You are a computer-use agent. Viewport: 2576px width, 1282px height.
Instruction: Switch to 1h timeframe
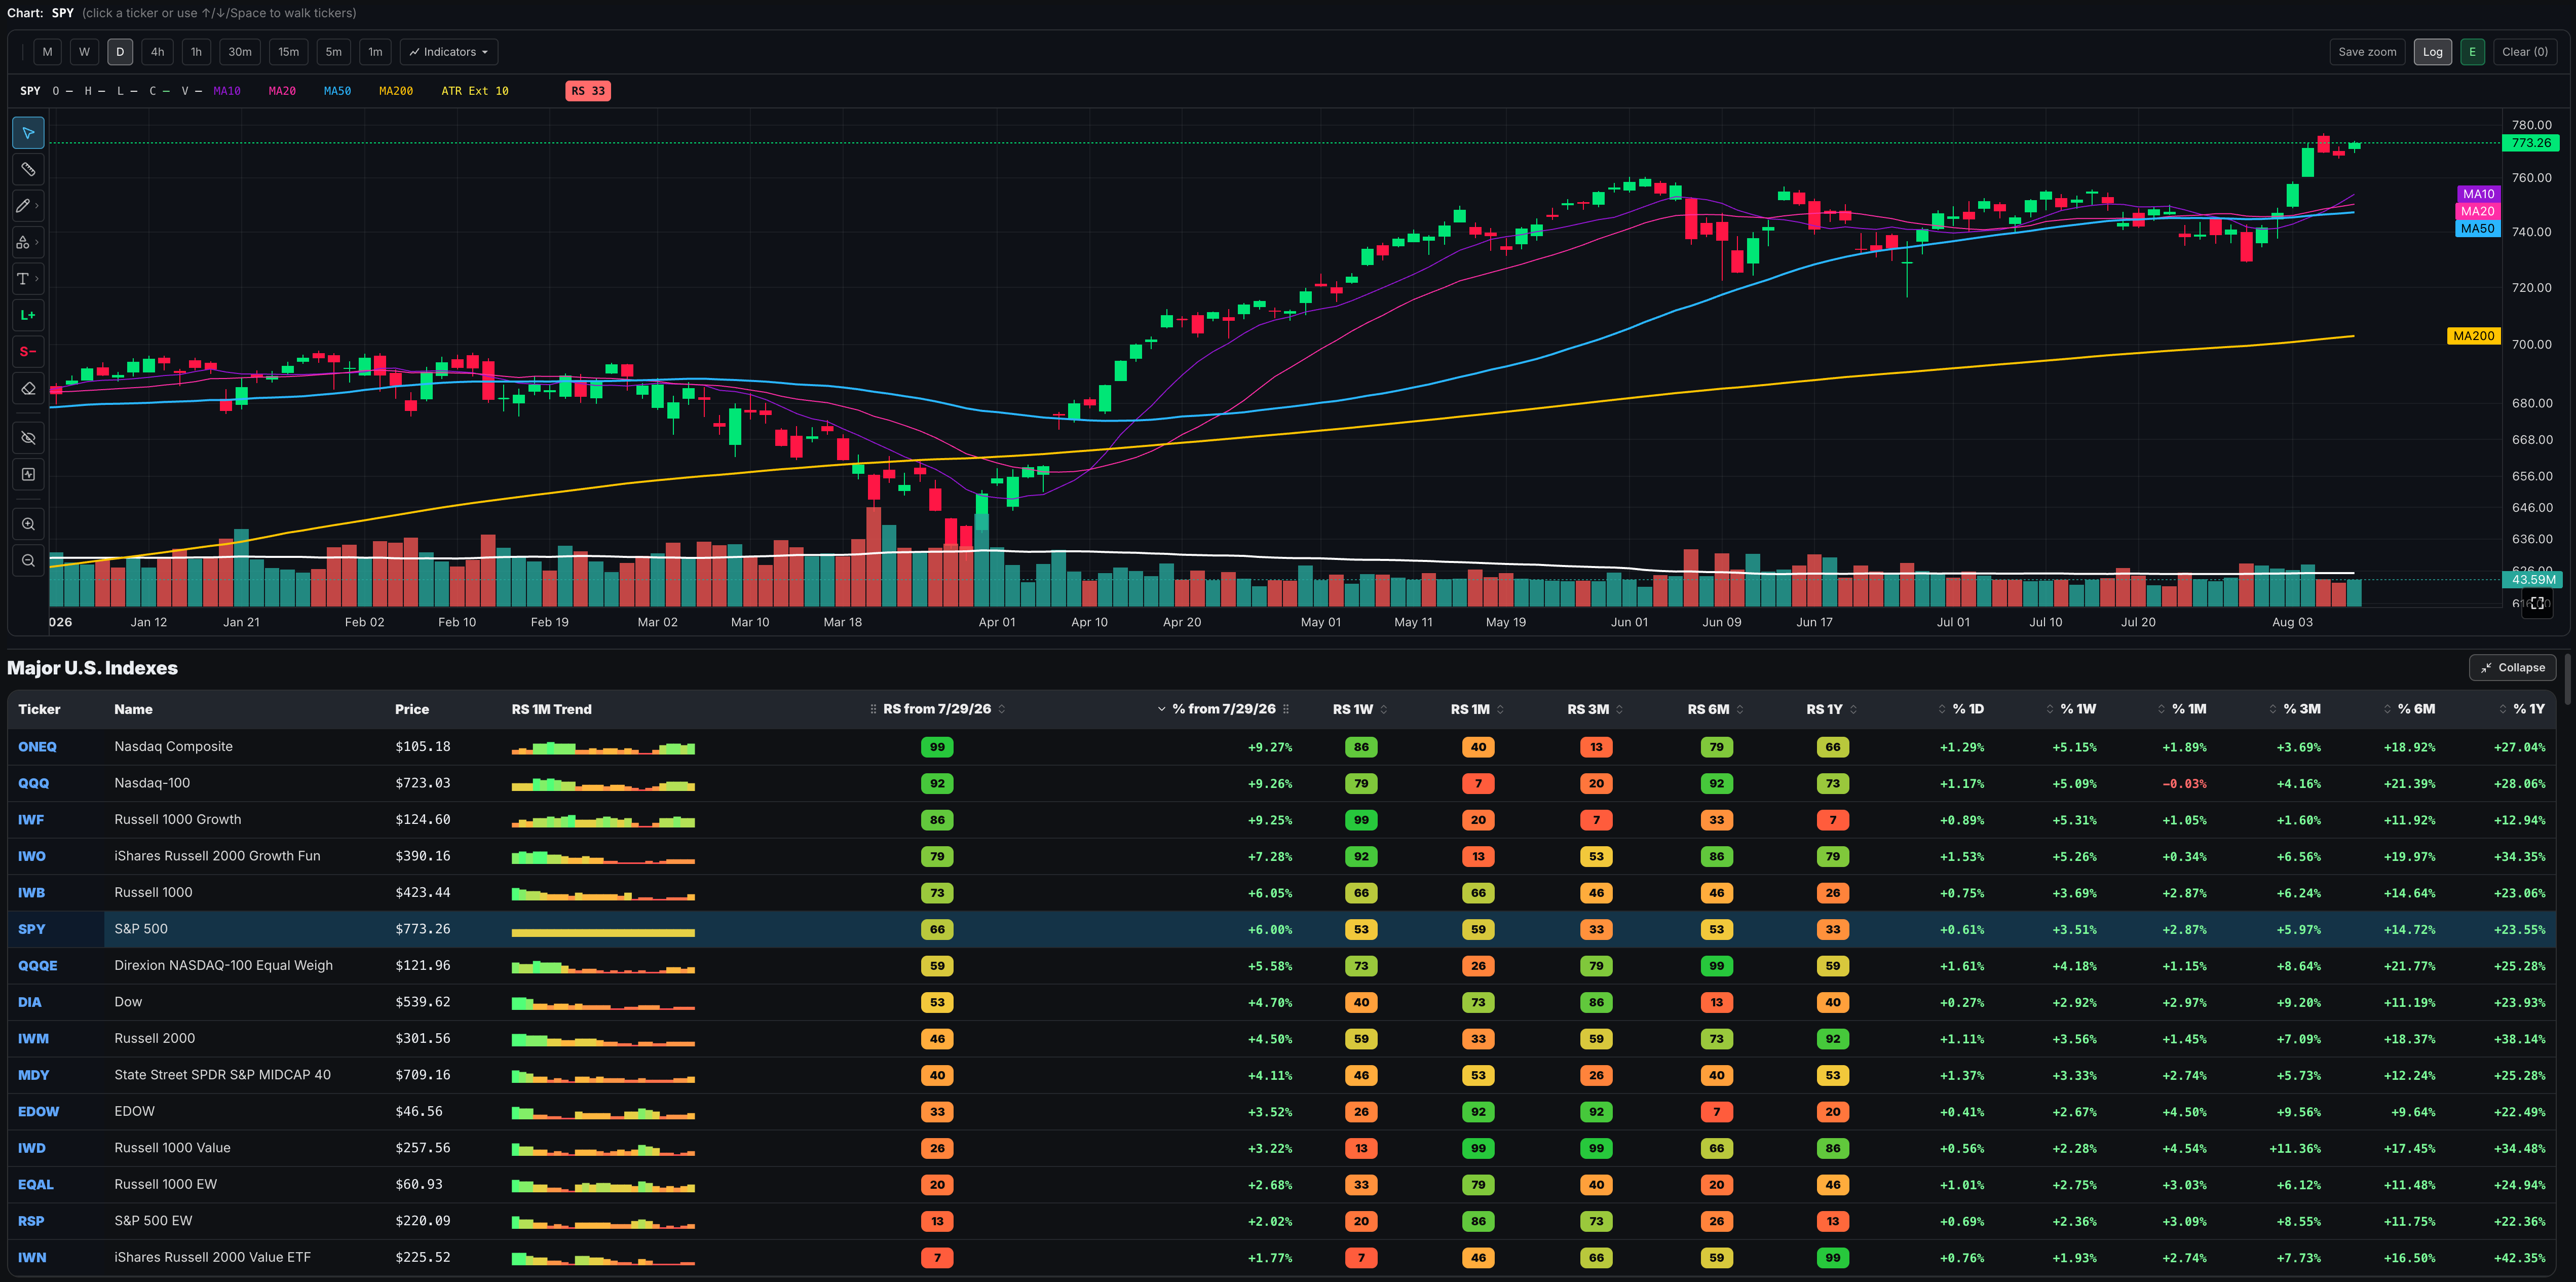pos(196,52)
